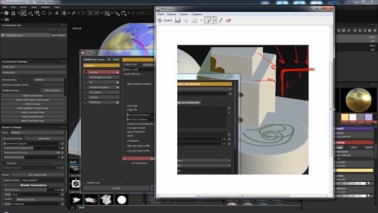This screenshot has height=213, width=378.
Task: Click the warning triangle on Thickness row
Action: tap(118, 102)
